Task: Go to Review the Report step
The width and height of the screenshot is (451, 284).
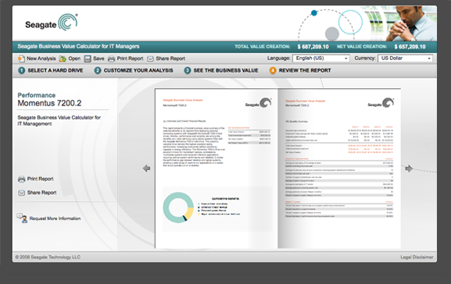Action: click(x=305, y=70)
